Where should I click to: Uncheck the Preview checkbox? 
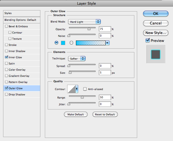pyautogui.click(x=148, y=41)
